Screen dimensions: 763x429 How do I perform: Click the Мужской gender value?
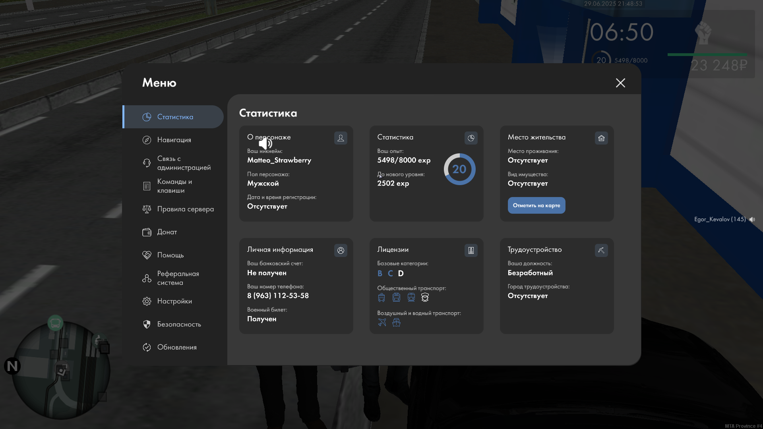pos(263,183)
